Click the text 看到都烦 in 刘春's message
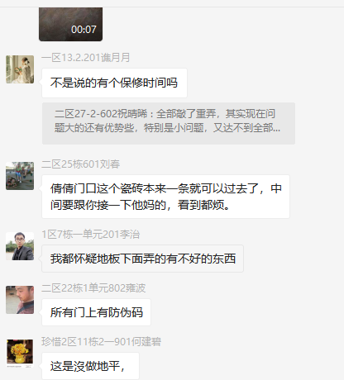The height and width of the screenshot is (380, 344). click(x=203, y=205)
